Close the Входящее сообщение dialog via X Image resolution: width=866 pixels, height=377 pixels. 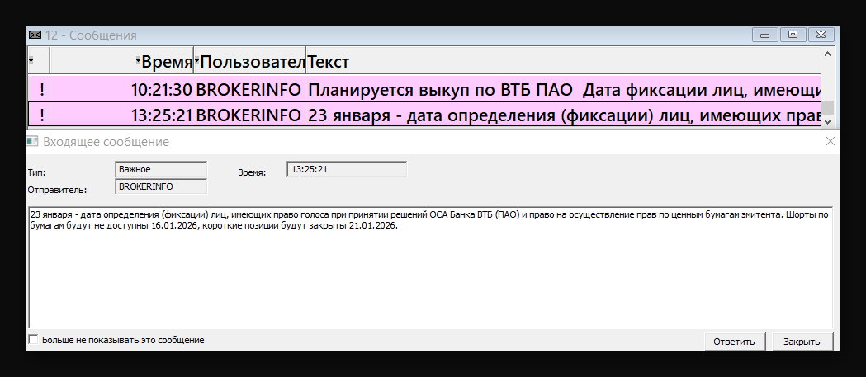(831, 141)
